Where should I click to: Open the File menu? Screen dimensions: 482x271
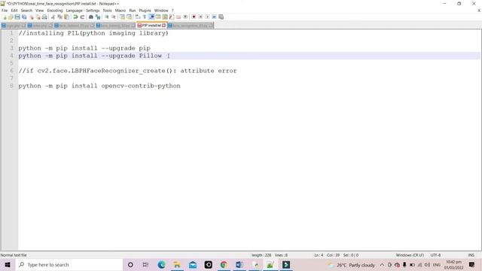click(x=5, y=11)
